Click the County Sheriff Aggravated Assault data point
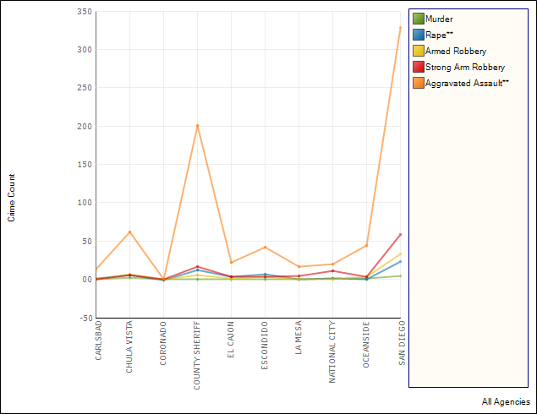 pos(198,126)
